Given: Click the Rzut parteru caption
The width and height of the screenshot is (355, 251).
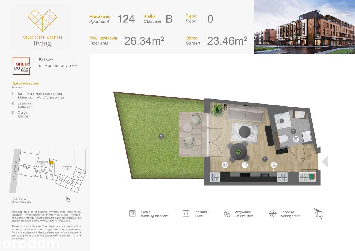Looking at the screenshot, I should (x=19, y=199).
